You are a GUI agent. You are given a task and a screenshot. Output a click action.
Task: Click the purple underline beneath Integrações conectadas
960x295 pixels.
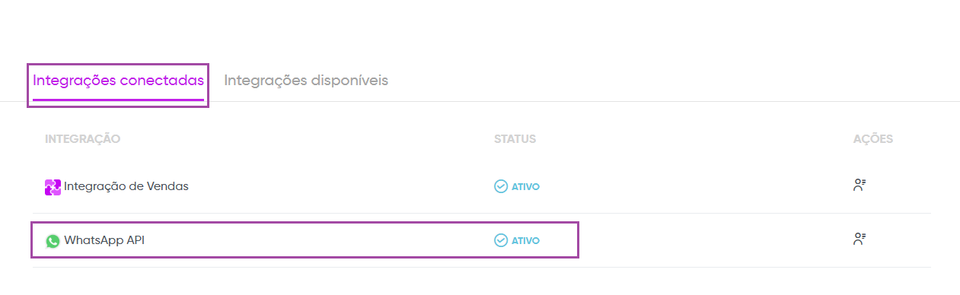pyautogui.click(x=118, y=99)
